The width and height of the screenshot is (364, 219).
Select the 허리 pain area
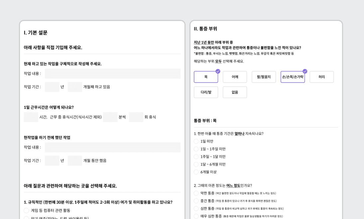pyautogui.click(x=321, y=77)
